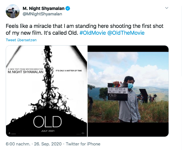Open the #OldMovie hashtag
The image size is (182, 150).
point(93,33)
